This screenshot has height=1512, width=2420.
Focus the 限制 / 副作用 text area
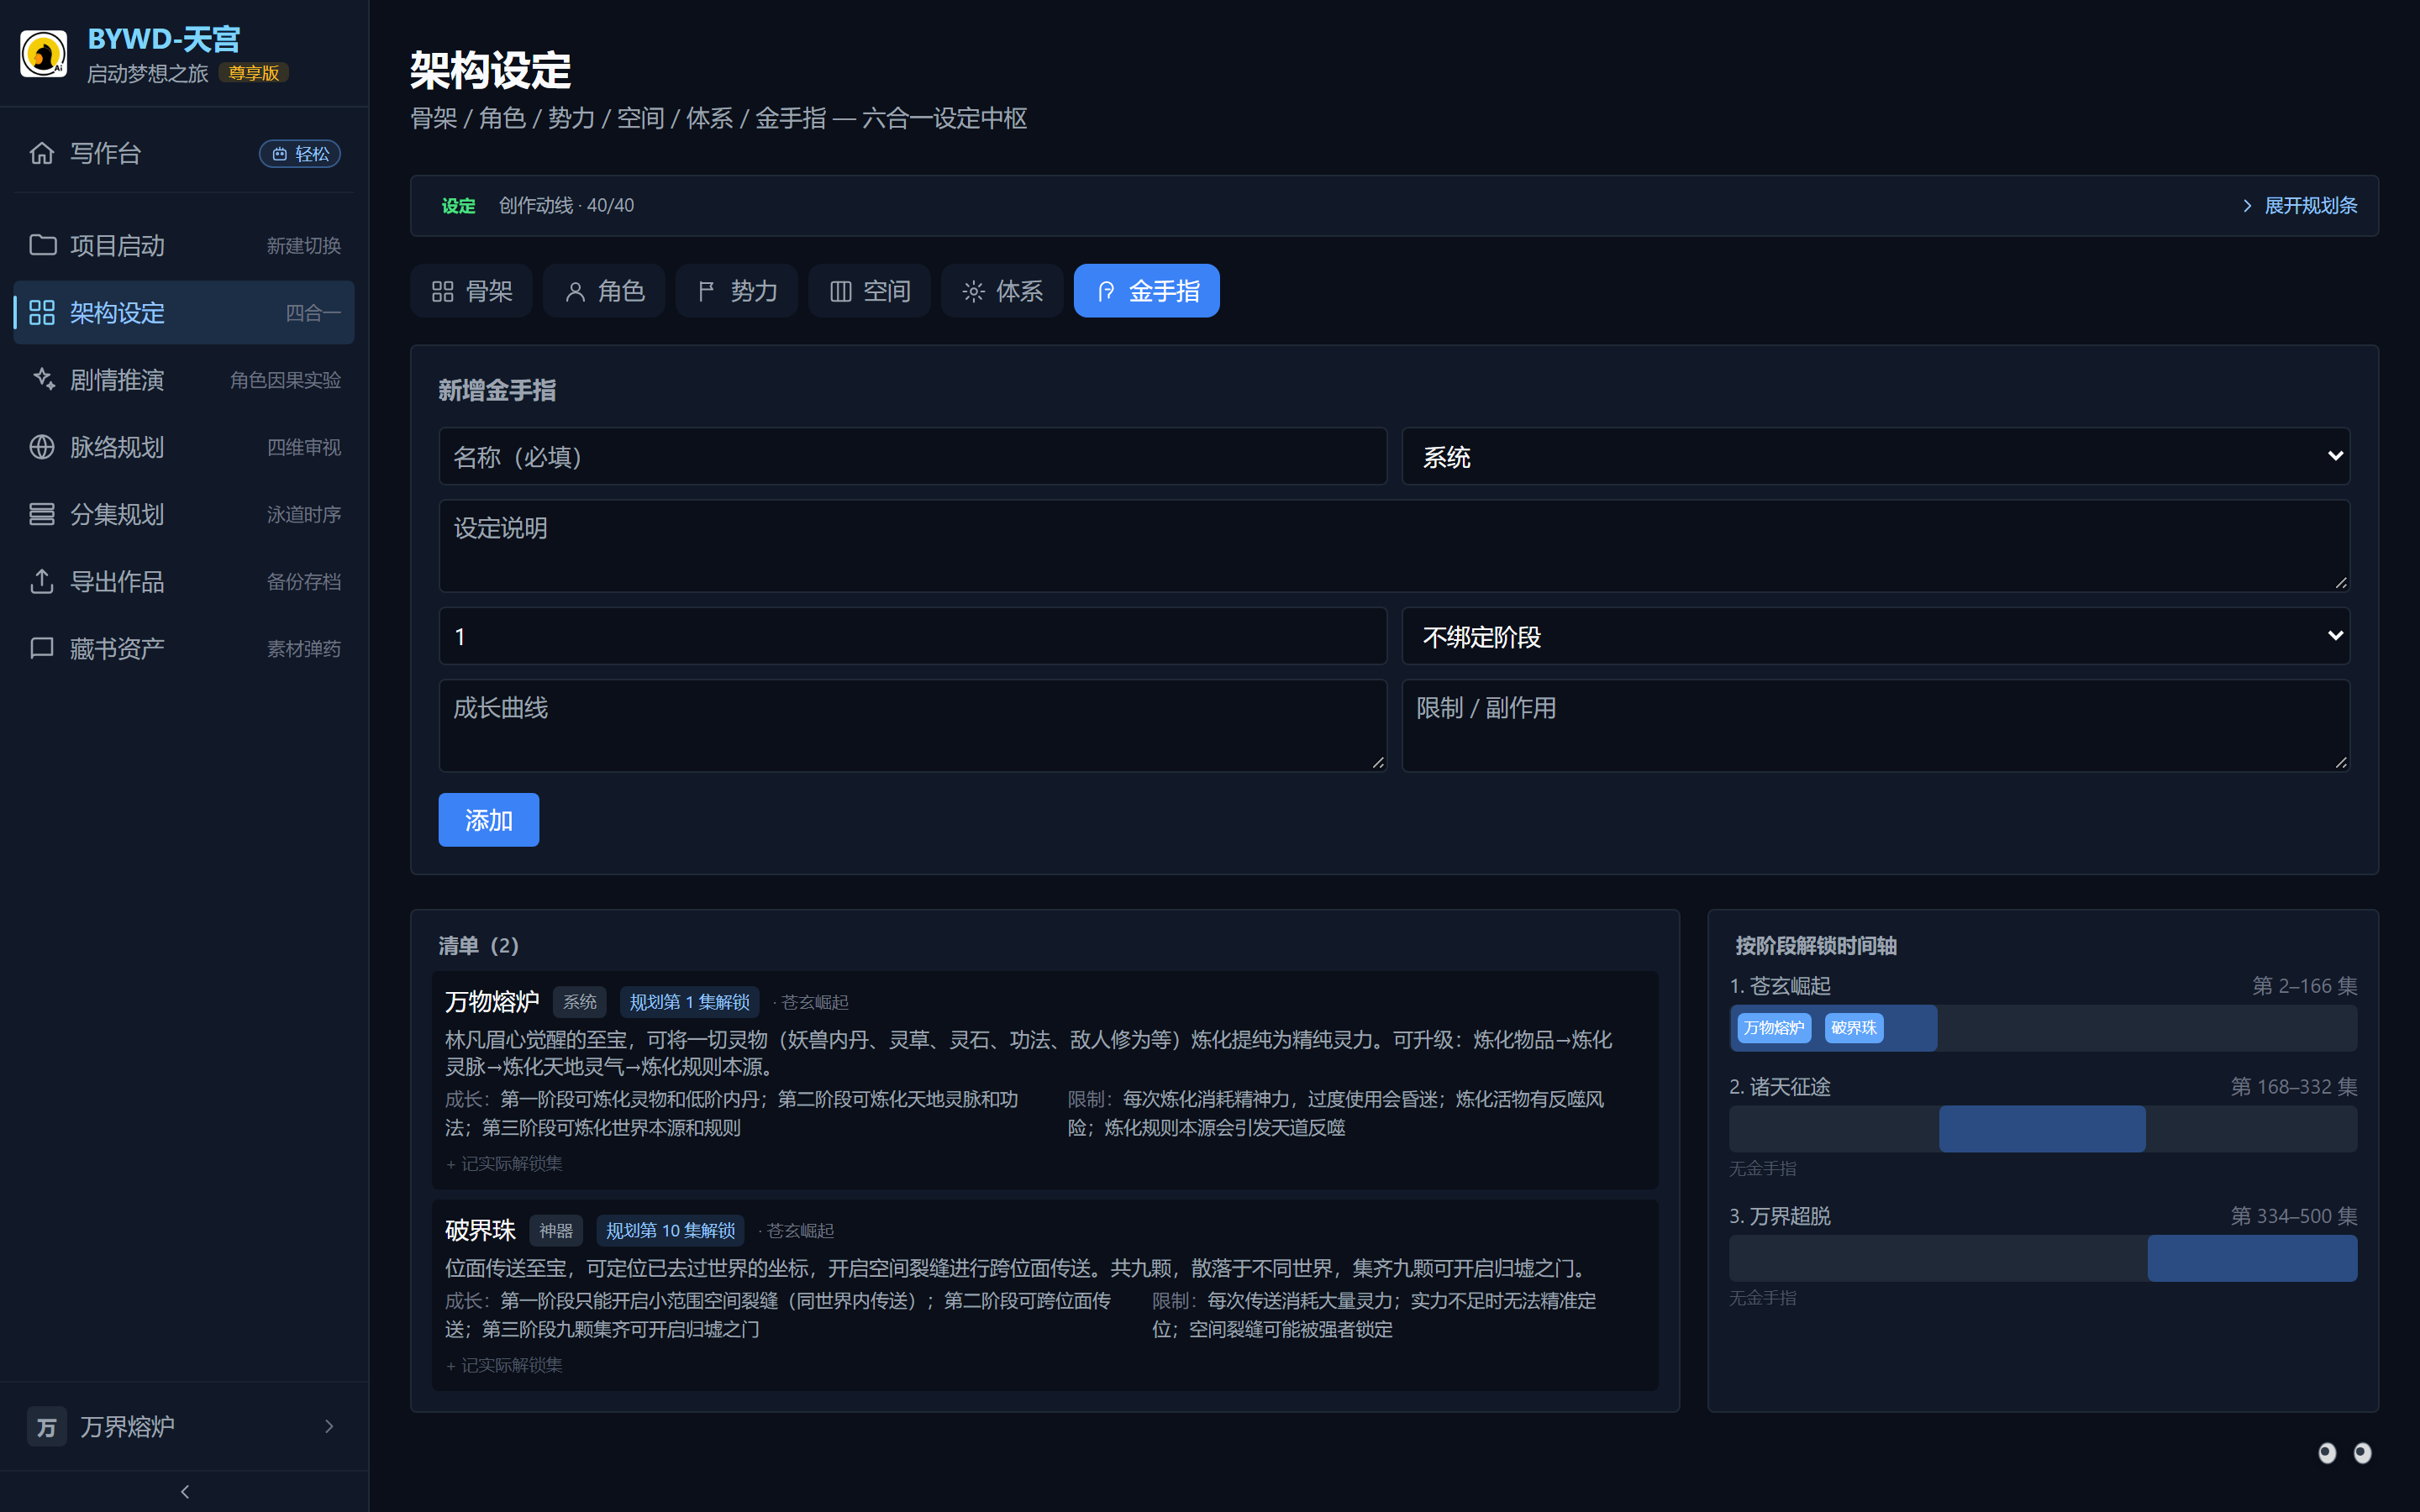click(1875, 726)
